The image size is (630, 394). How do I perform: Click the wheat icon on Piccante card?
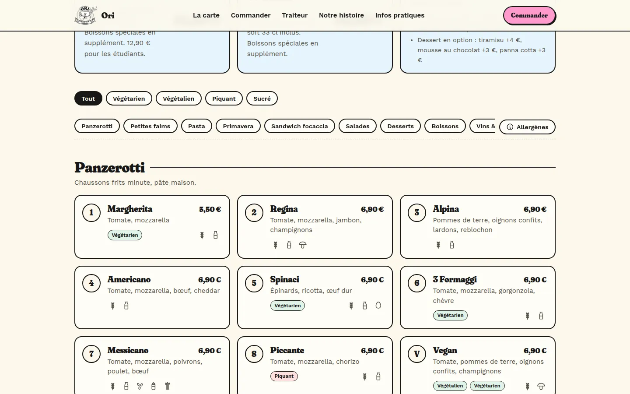(365, 376)
